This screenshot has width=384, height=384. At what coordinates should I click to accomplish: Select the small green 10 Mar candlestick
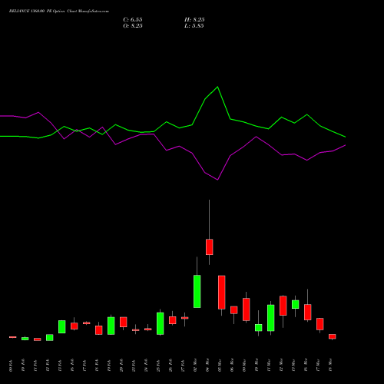[259, 328]
